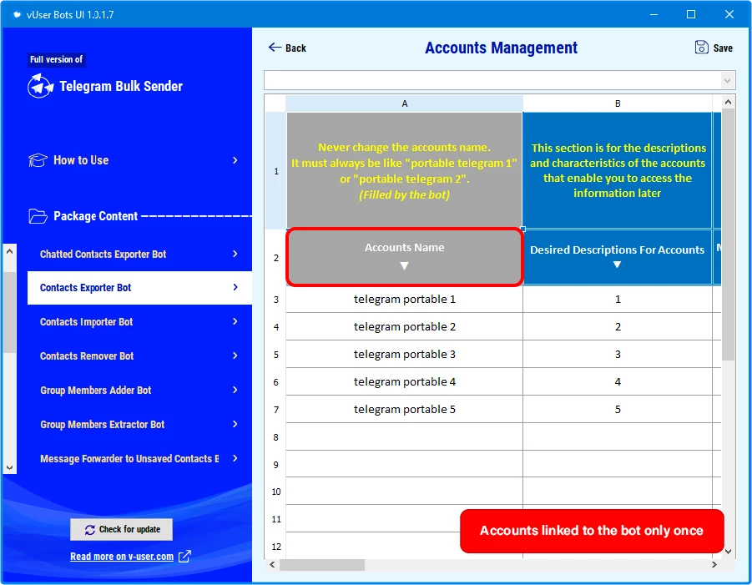Expand Contacts Importer Bot chevron
Screen dimensions: 752x585
point(235,321)
